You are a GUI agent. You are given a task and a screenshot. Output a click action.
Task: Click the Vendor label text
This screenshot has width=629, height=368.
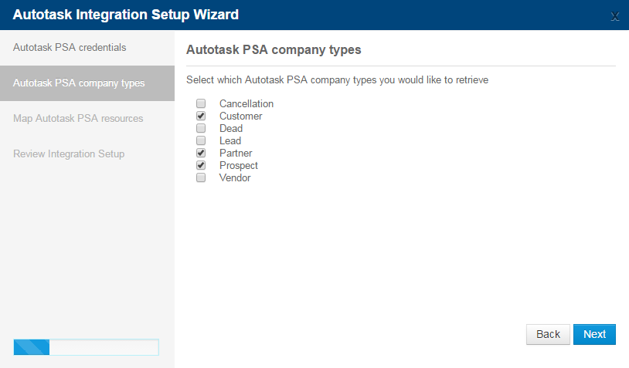235,177
